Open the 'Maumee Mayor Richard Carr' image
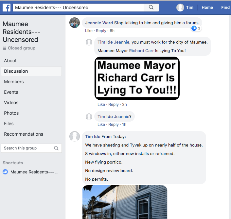The height and width of the screenshot is (219, 231). tap(137, 78)
